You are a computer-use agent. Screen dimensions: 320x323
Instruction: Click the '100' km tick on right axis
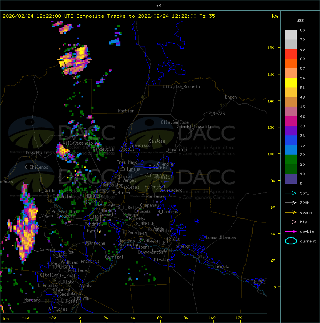coord(271,154)
